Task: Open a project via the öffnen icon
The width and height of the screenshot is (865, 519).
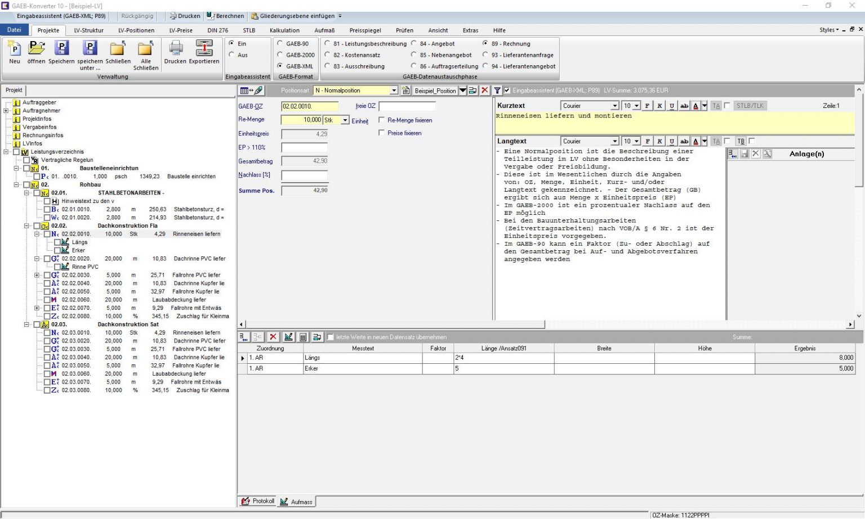Action: click(x=37, y=48)
